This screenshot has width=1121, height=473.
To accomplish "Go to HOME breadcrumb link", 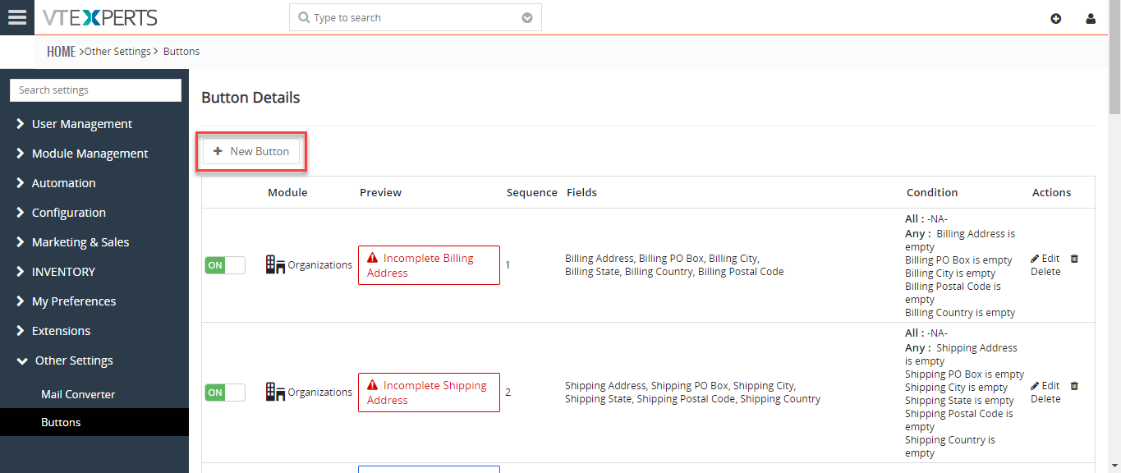I will [x=61, y=51].
